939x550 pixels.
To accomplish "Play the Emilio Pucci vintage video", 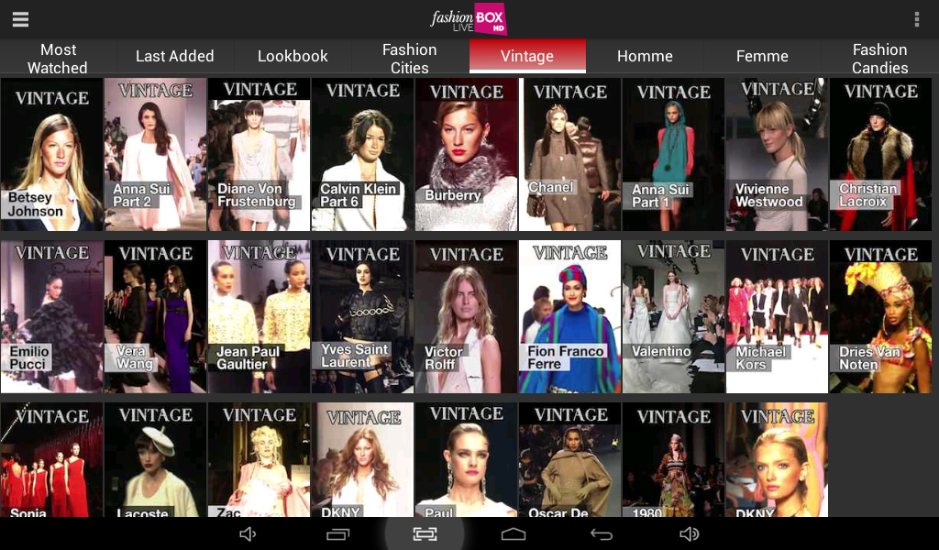I will pos(51,316).
